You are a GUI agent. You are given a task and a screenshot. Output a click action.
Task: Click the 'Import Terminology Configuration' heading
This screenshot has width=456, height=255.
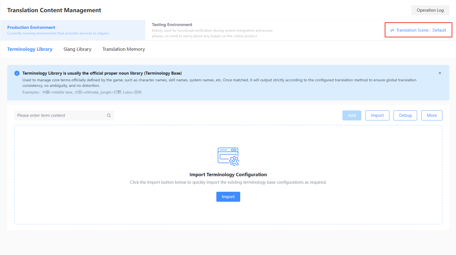click(x=228, y=175)
